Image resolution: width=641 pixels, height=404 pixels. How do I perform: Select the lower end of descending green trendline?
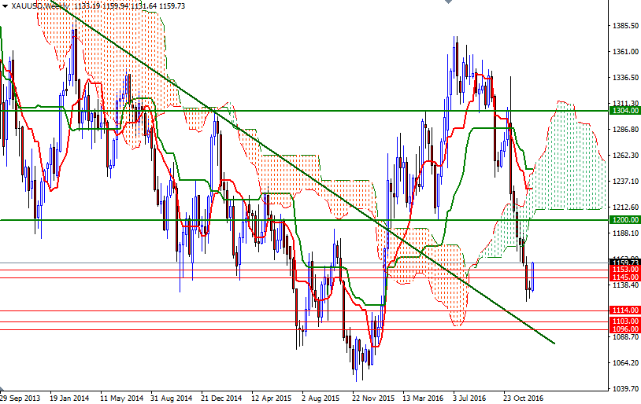pos(554,343)
